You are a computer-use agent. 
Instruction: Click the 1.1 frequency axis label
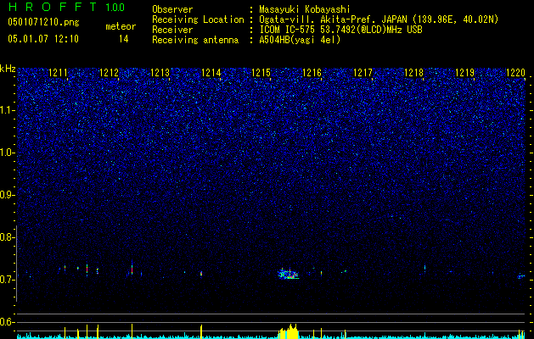[8, 110]
